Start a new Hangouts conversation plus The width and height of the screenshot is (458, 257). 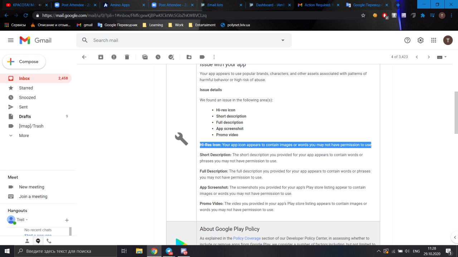point(67,220)
